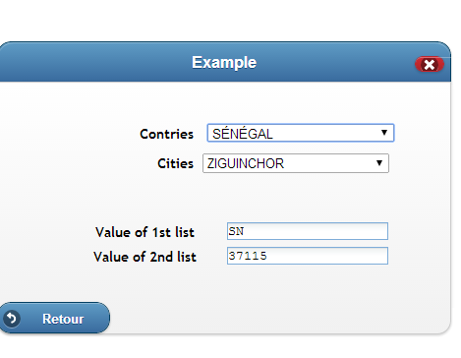Click the Contries label
Image resolution: width=461 pixels, height=358 pixels.
[166, 134]
